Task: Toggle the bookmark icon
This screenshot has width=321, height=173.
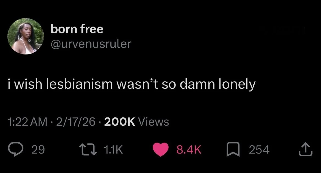Action: pyautogui.click(x=233, y=149)
